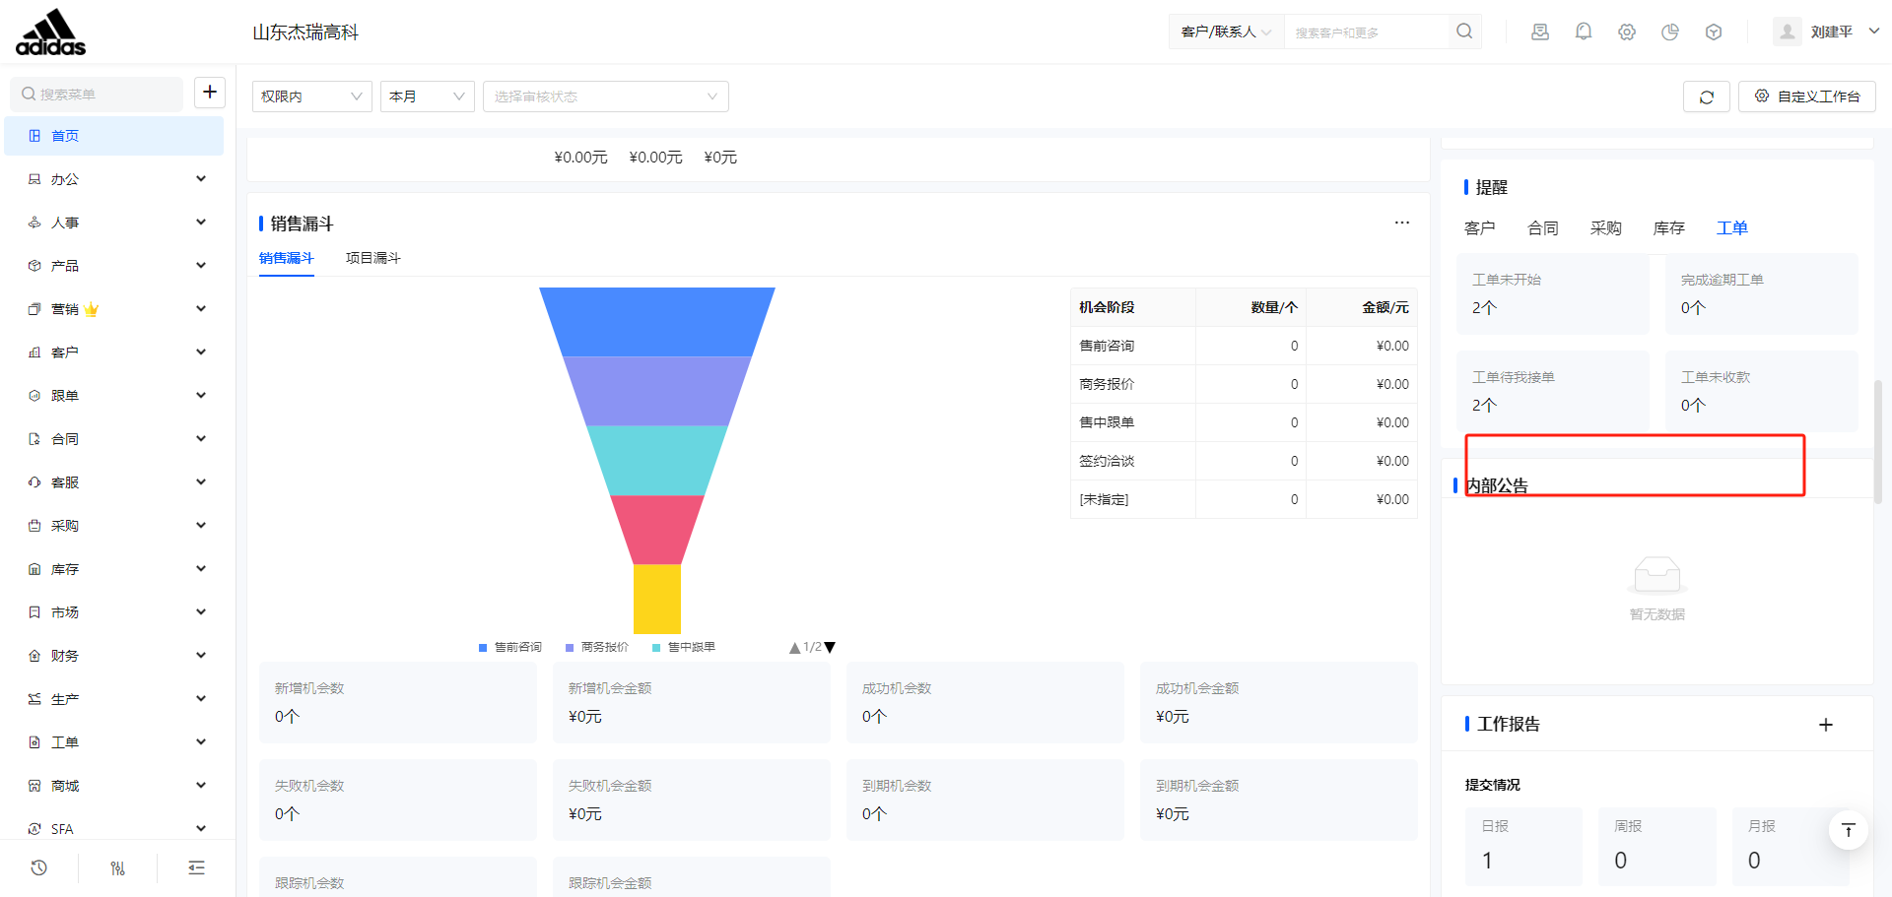Open the 销售漏斗 more options ellipsis

point(1402,223)
